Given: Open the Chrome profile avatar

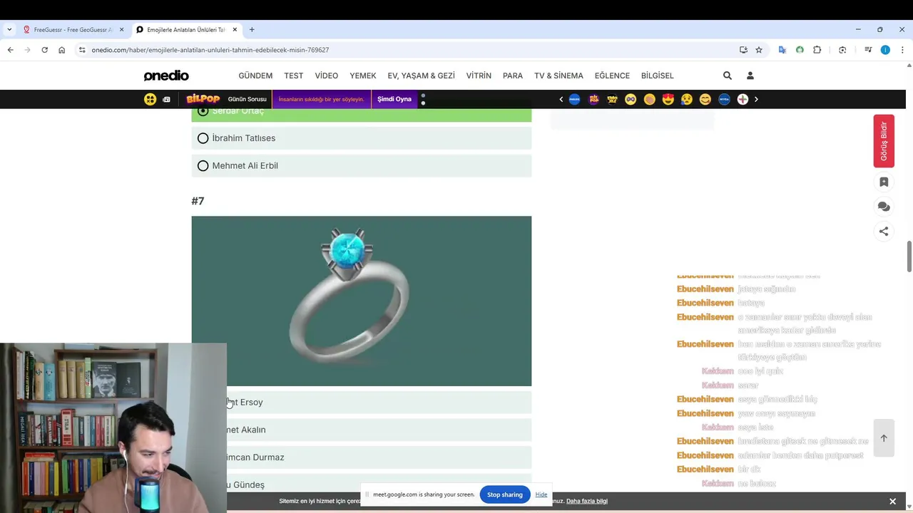Looking at the screenshot, I should 885,50.
